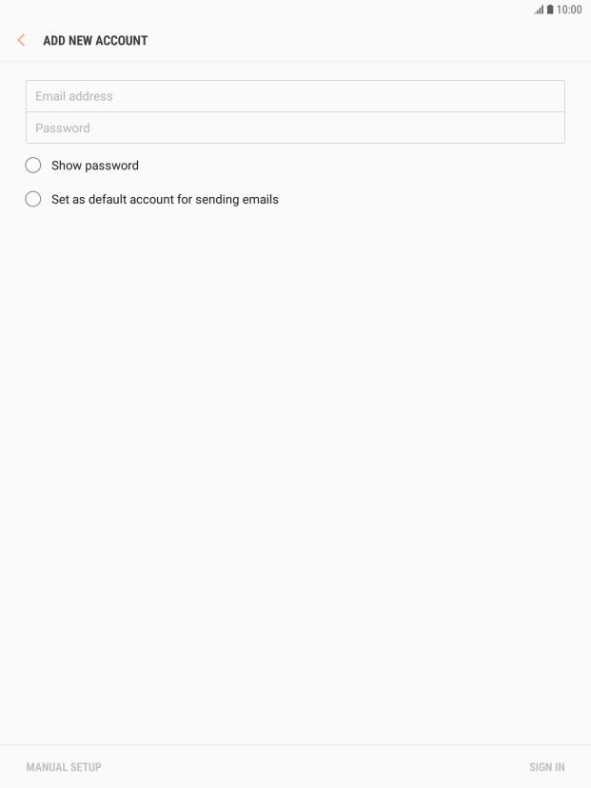The height and width of the screenshot is (788, 591).
Task: Click the Password placeholder text
Action: pyautogui.click(x=62, y=128)
